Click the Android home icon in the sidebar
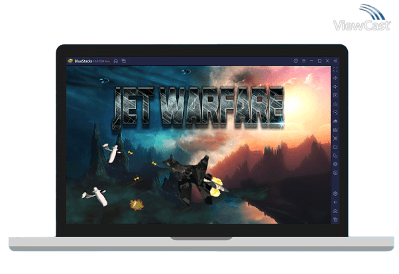 click(x=335, y=211)
